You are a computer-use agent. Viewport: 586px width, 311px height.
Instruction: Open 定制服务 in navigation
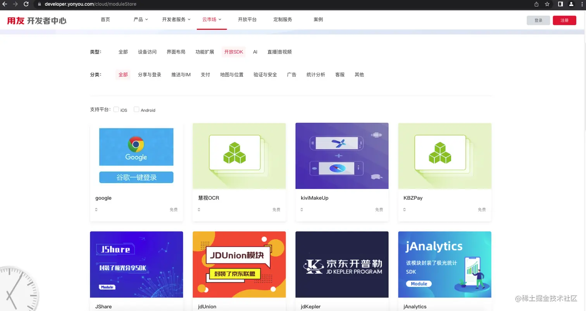click(x=283, y=19)
